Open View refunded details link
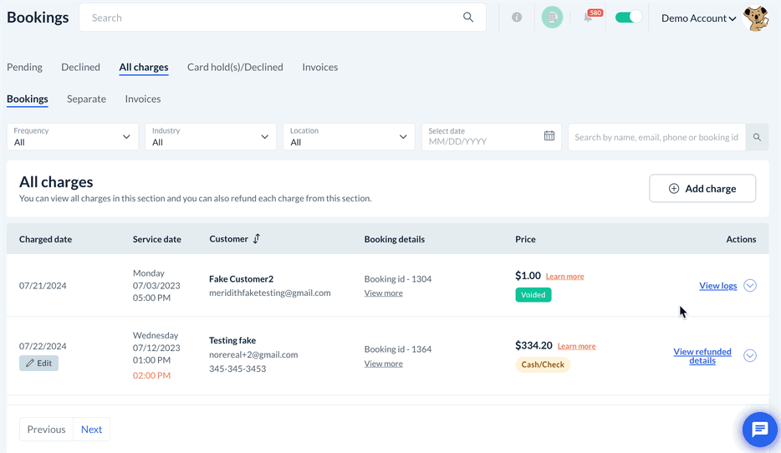Screen dimensions: 781x453 702,356
